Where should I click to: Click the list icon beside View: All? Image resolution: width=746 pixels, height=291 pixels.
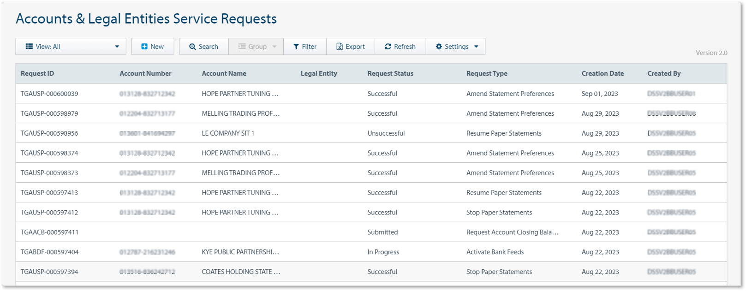pyautogui.click(x=29, y=47)
